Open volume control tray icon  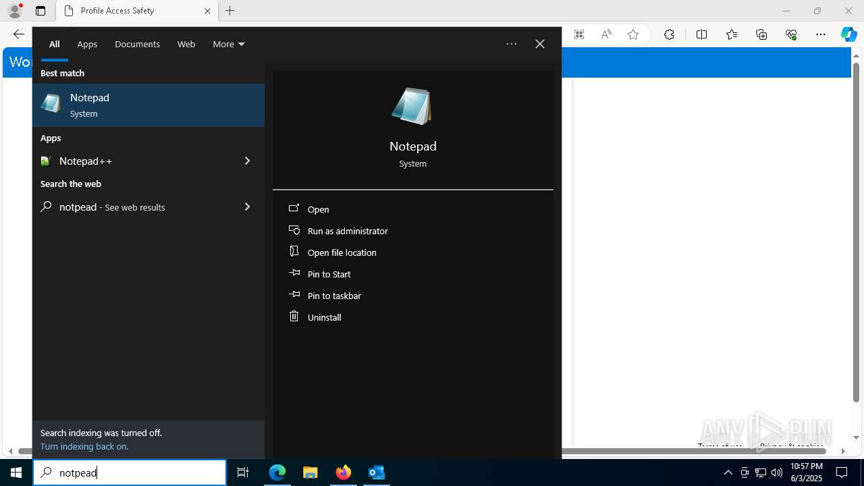pyautogui.click(x=777, y=473)
